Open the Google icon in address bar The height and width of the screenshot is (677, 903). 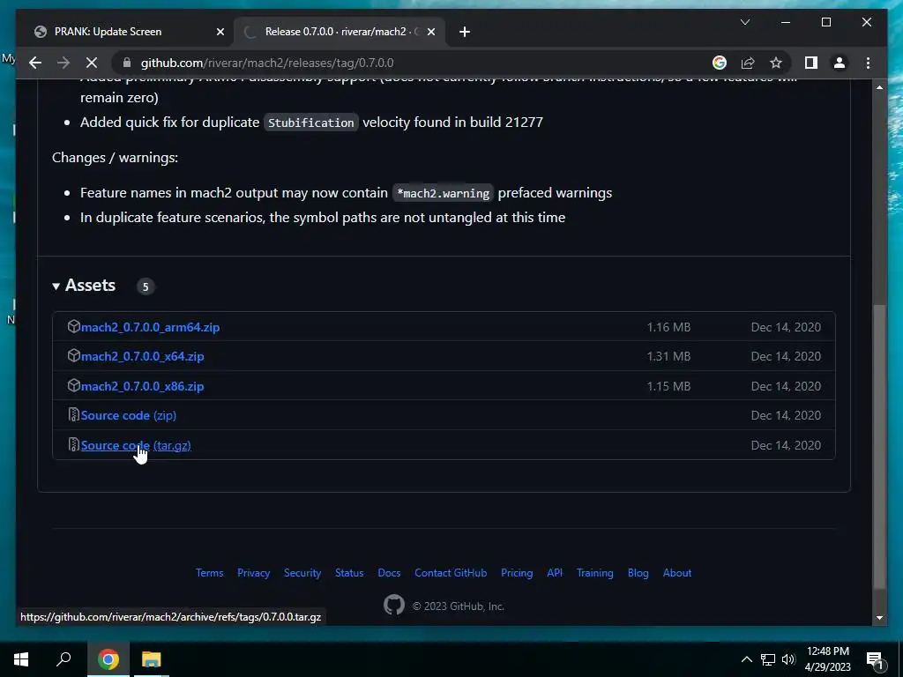(720, 63)
